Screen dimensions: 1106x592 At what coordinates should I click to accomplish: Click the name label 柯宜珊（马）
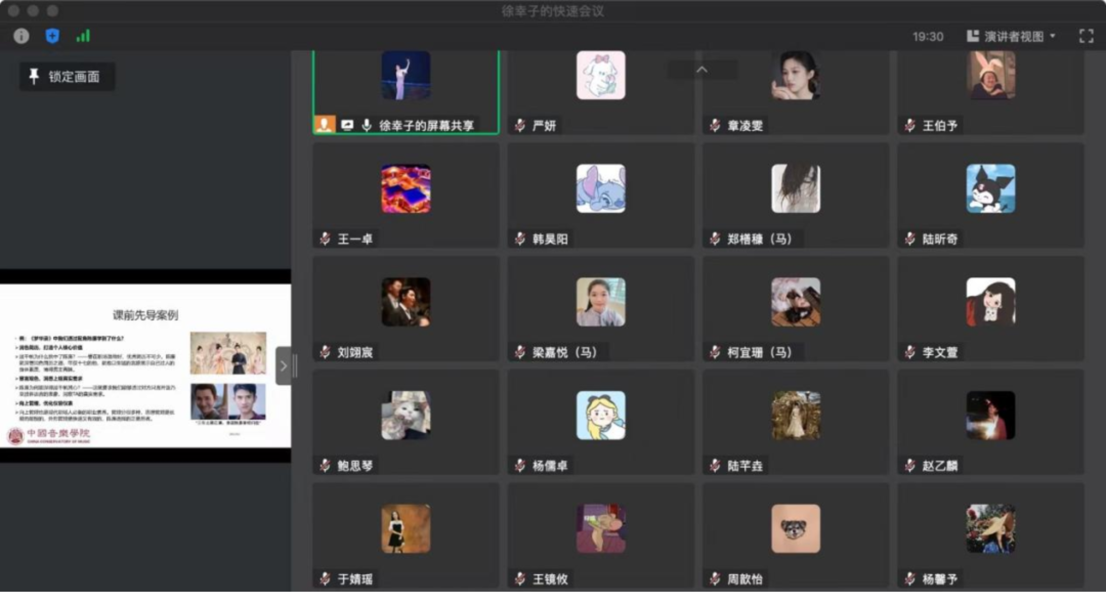760,352
